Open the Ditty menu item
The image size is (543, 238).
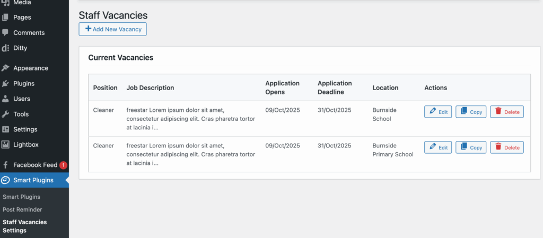20,48
